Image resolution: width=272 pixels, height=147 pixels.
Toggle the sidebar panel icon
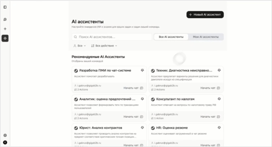click(5, 7)
